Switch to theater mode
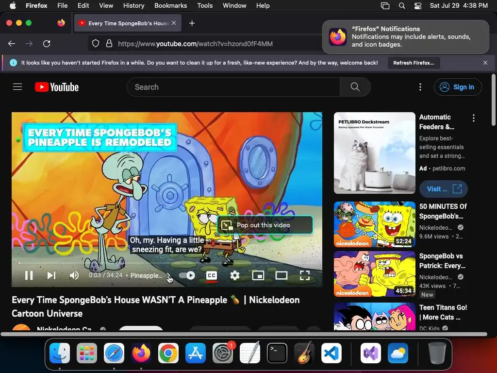This screenshot has width=497, height=373. 281,275
